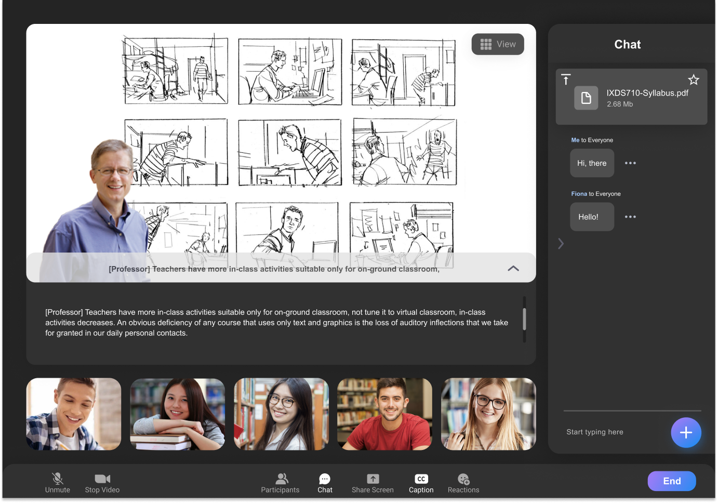
Task: Open the View layout menu
Action: click(x=498, y=44)
